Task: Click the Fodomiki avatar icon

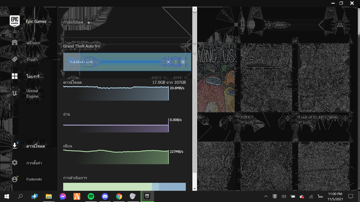Action: coord(15,179)
